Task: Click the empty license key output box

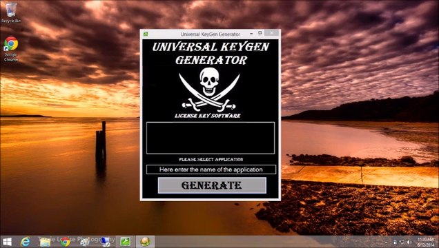Action: click(x=211, y=138)
